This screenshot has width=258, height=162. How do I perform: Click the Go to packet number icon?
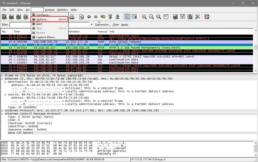pyautogui.click(x=103, y=17)
